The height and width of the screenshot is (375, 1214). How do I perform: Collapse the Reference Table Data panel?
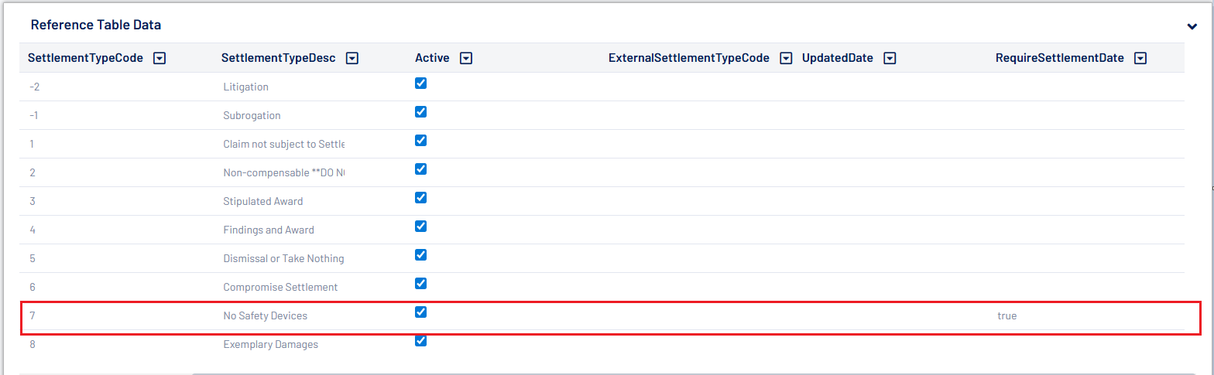(x=1192, y=26)
